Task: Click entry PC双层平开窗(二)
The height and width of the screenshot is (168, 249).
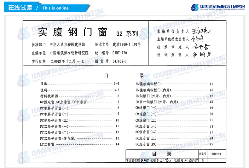Action: click(80, 132)
